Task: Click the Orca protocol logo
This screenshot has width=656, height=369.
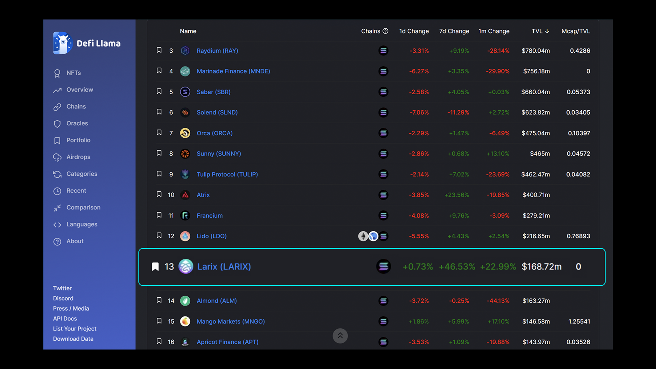Action: (185, 133)
